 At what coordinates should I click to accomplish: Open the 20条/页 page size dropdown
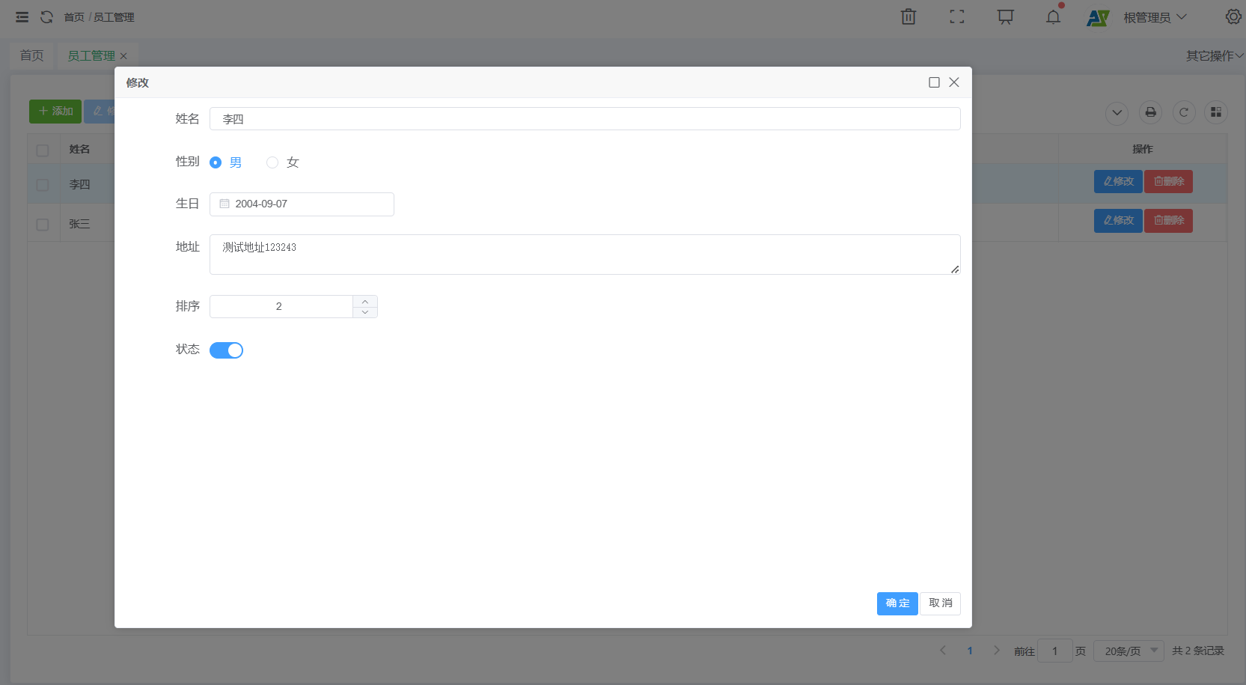pos(1129,651)
